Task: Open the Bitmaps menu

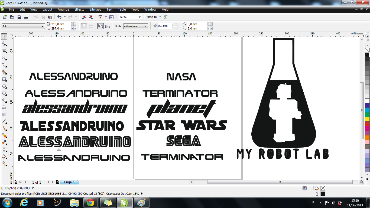Action: tap(95, 9)
